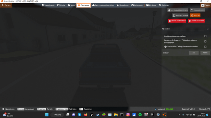
Task: Open the terminal window icon in taskbar
Action: (x=122, y=115)
